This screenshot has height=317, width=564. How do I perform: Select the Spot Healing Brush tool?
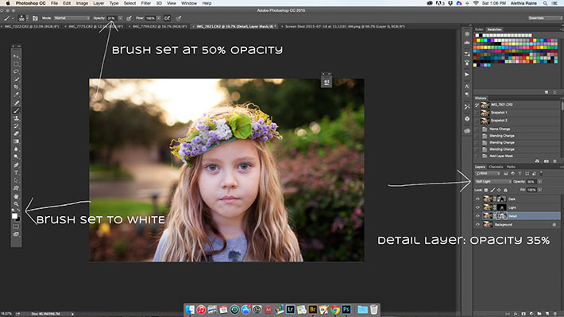point(16,103)
